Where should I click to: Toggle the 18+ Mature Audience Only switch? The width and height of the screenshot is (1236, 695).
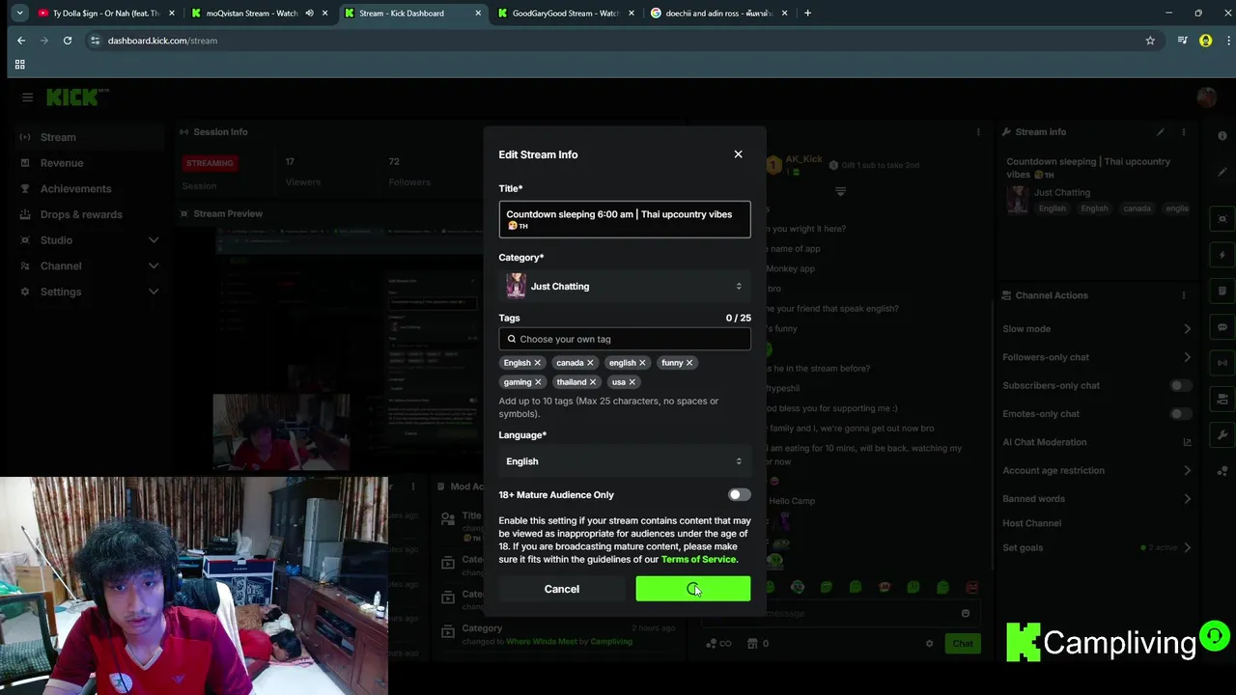tap(739, 495)
